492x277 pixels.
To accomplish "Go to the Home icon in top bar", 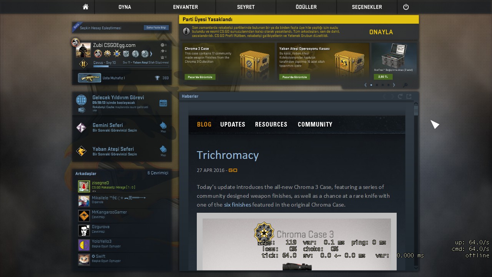I will point(85,7).
